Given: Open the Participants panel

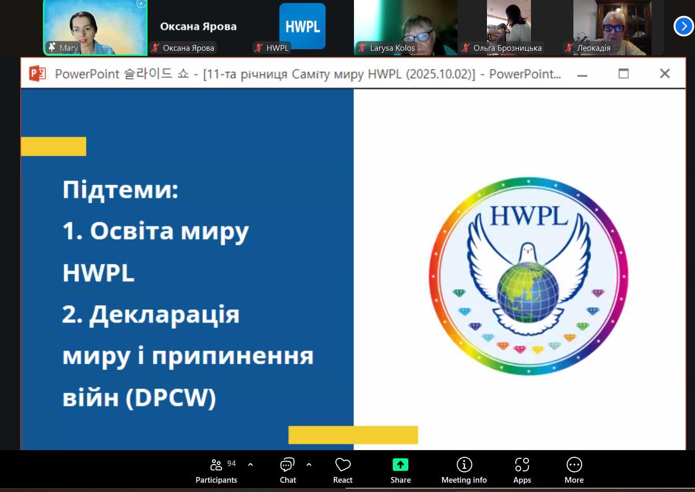Looking at the screenshot, I should (216, 470).
